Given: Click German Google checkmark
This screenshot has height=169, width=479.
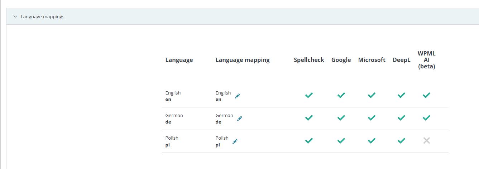Looking at the screenshot, I should pyautogui.click(x=341, y=118).
